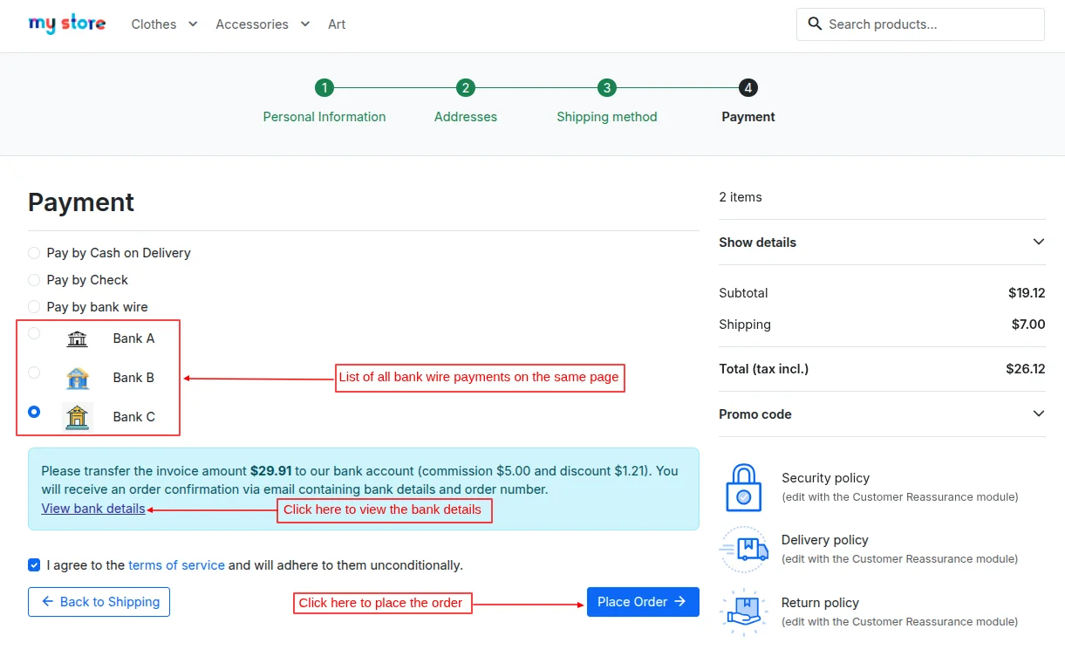The height and width of the screenshot is (670, 1065).
Task: Click Back to Shipping button
Action: (99, 602)
